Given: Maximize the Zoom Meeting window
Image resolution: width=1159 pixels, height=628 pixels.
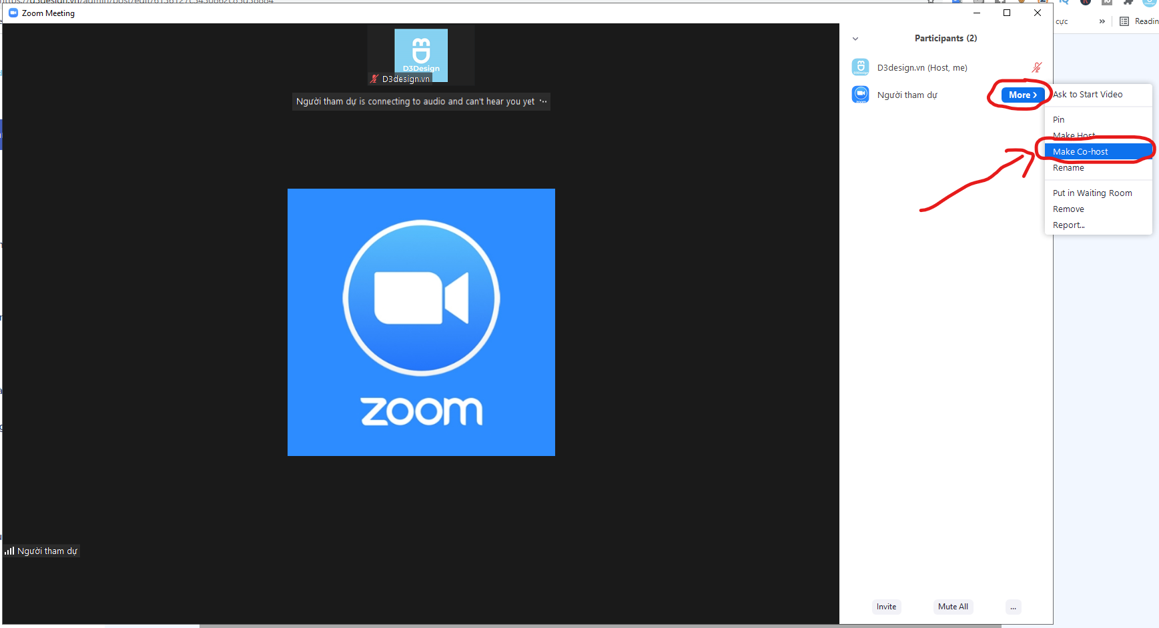Looking at the screenshot, I should point(1007,13).
